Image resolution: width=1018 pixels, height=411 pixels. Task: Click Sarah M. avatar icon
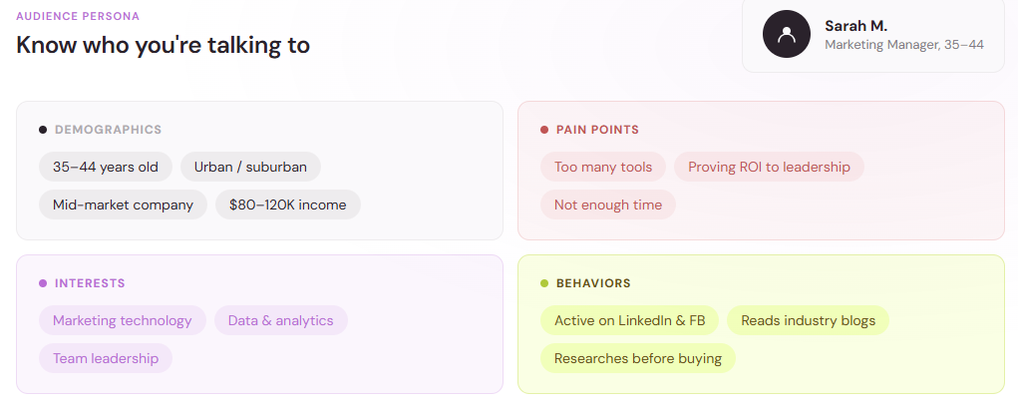787,34
